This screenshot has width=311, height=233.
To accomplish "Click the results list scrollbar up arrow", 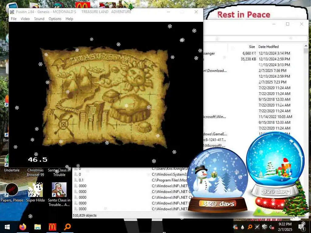I will 306,46.
